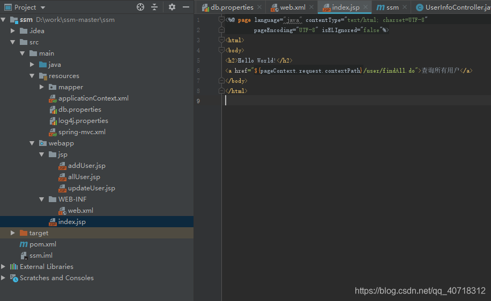Click the h2 Hello World line in editor
This screenshot has height=301, width=491.
259,60
